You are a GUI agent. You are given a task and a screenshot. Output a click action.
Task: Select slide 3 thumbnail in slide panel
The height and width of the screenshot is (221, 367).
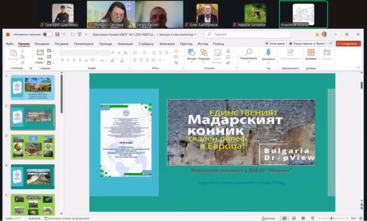(33, 146)
